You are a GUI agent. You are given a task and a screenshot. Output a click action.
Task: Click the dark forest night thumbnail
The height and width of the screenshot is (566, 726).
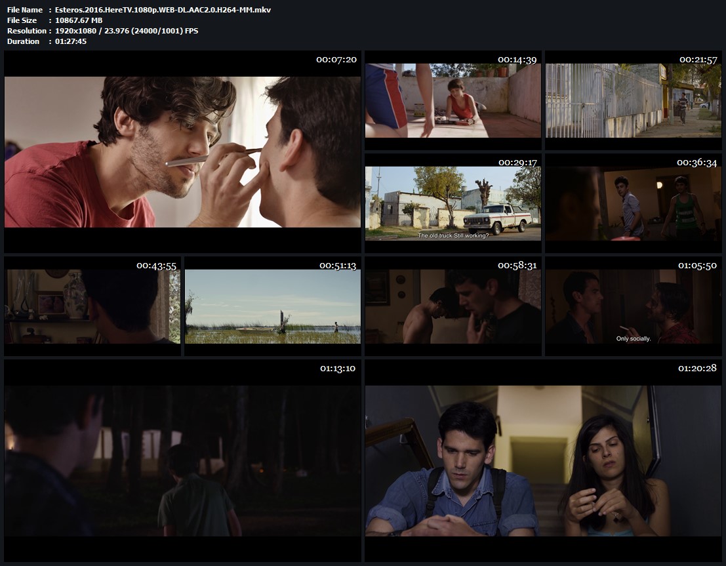(182, 461)
